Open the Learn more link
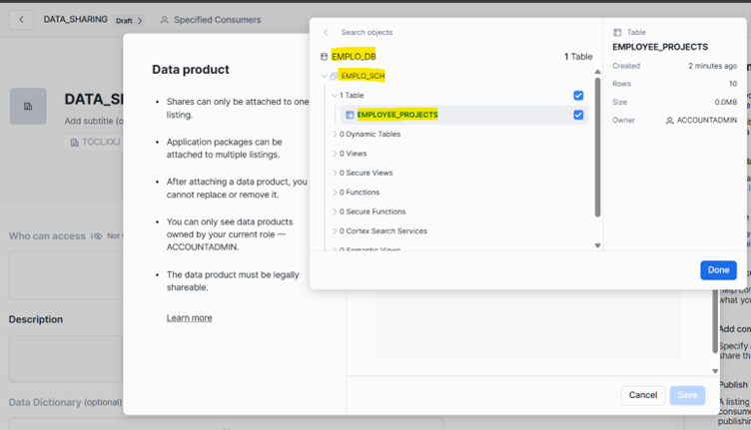 click(189, 318)
